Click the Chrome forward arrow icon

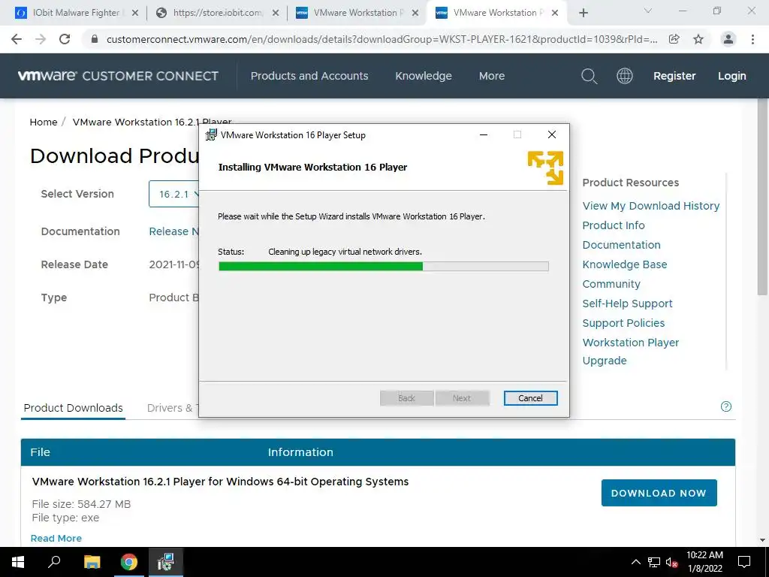point(41,39)
